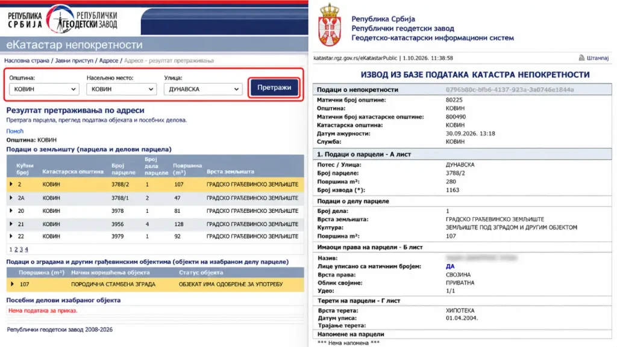Viewport: 617px width, 347px height.
Task: Click ЗЕМЉИШТЕ ПОД ЗГРАДОМ И ДРУГИМ ОБЈЕКТОМ value
Action: click(512, 227)
